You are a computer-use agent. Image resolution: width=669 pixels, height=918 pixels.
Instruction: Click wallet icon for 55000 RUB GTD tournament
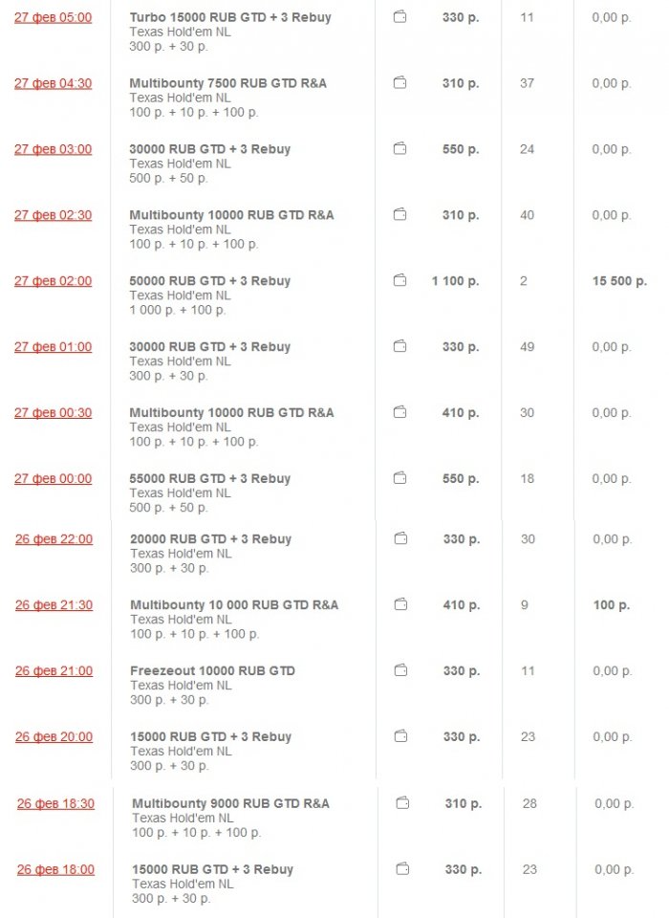click(399, 478)
